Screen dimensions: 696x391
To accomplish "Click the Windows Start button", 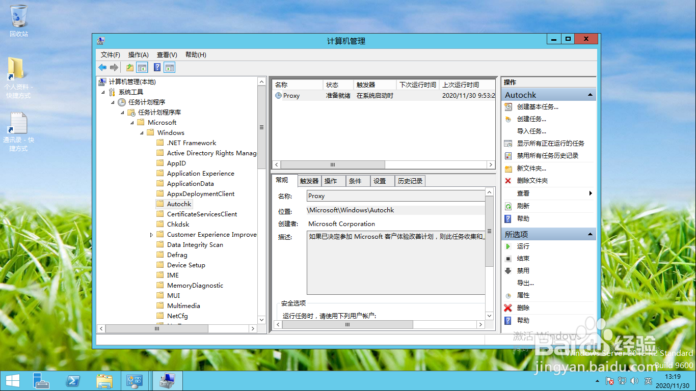I will [x=12, y=381].
